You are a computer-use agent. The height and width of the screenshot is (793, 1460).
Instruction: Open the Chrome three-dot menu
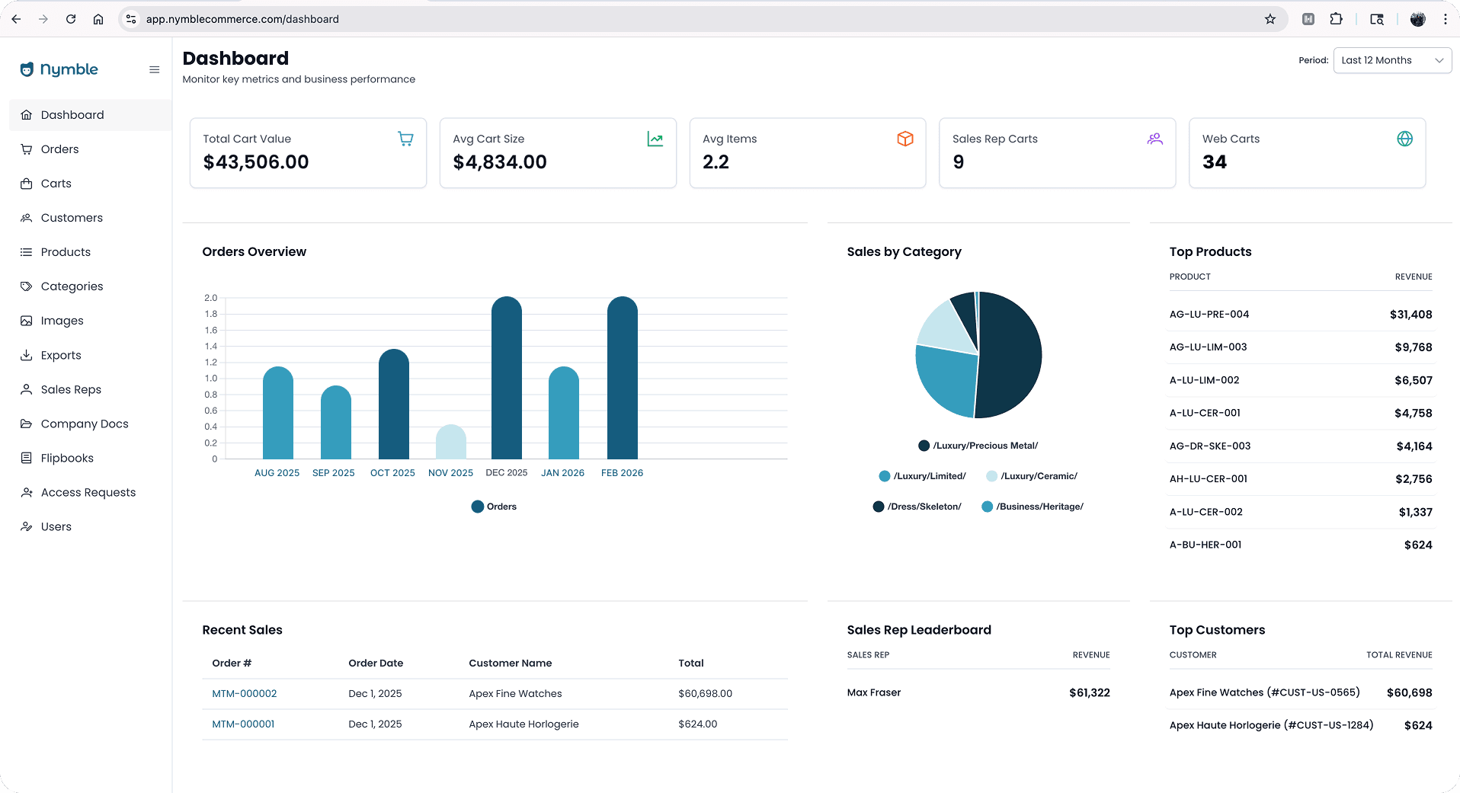pos(1444,19)
